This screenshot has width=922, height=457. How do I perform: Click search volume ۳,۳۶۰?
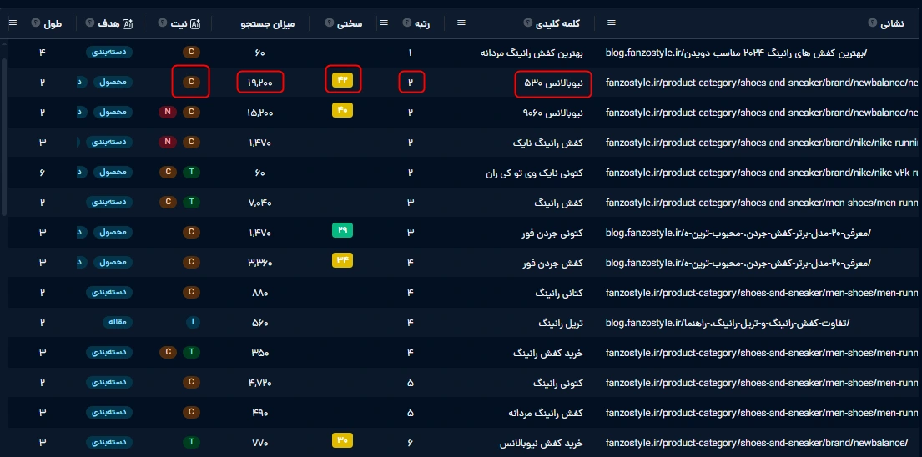coord(259,263)
